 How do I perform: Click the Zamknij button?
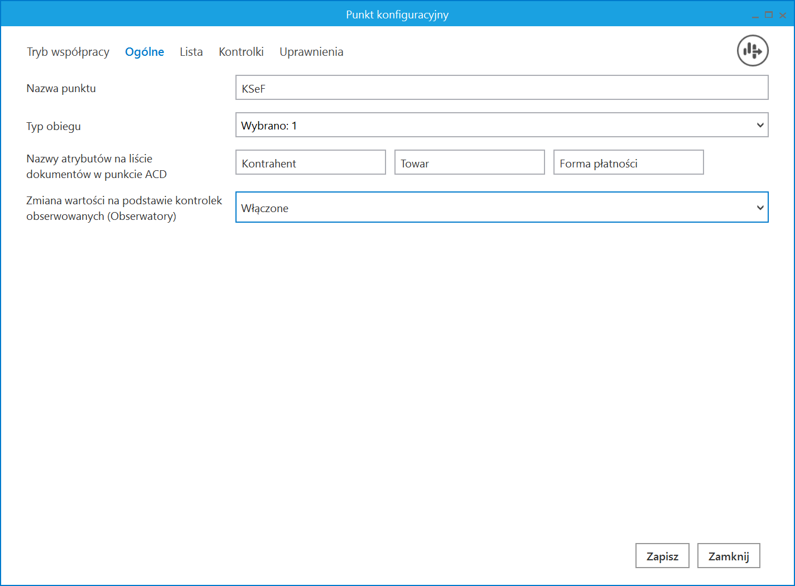tap(728, 556)
